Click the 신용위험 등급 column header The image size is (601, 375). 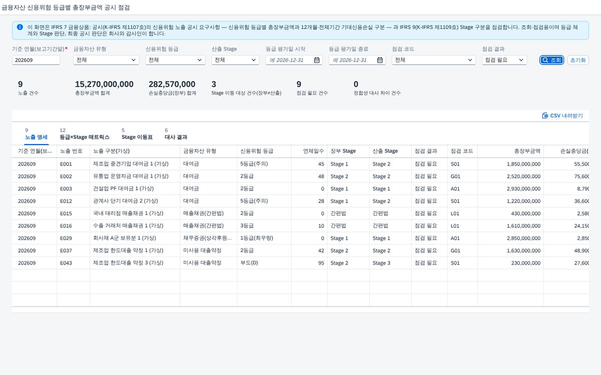pyautogui.click(x=264, y=151)
